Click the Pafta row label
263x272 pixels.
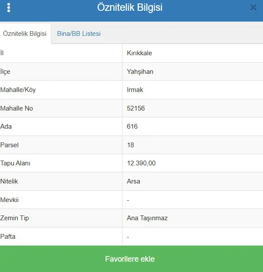pos(8,237)
